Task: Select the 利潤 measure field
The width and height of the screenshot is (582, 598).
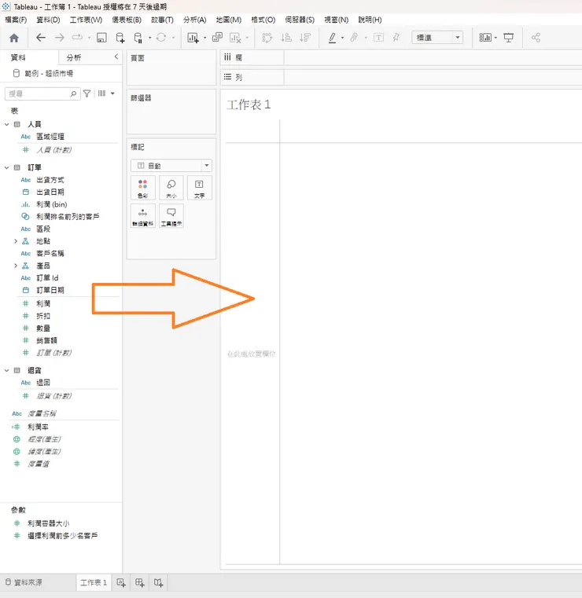Action: pos(43,303)
